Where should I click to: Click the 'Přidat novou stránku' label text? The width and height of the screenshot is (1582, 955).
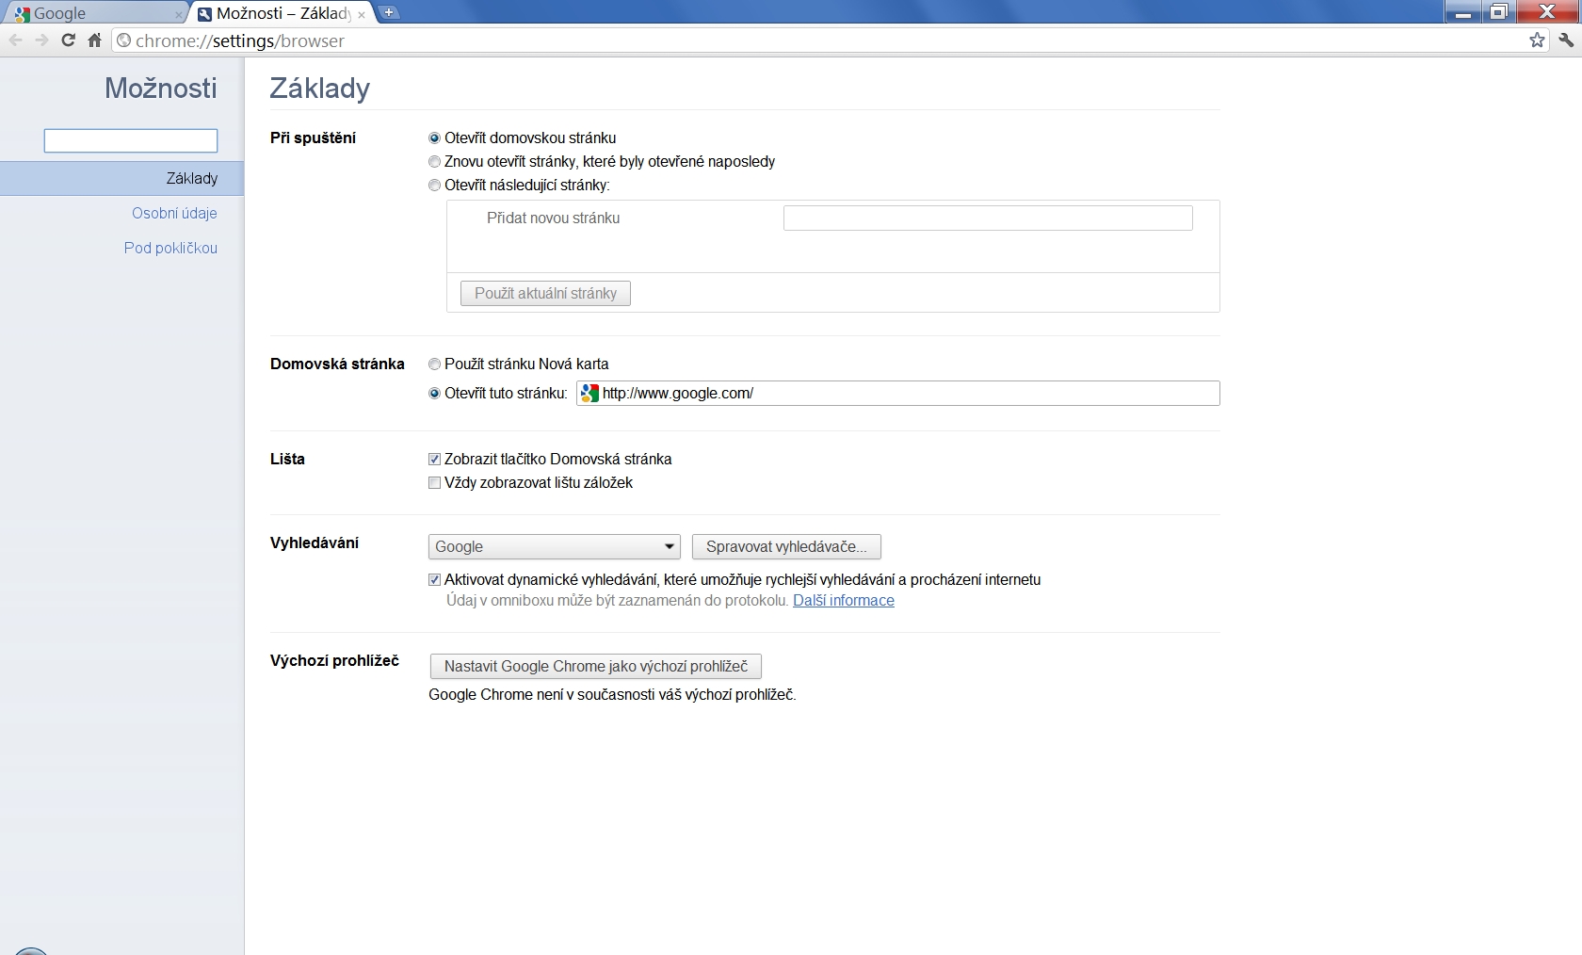coord(553,218)
